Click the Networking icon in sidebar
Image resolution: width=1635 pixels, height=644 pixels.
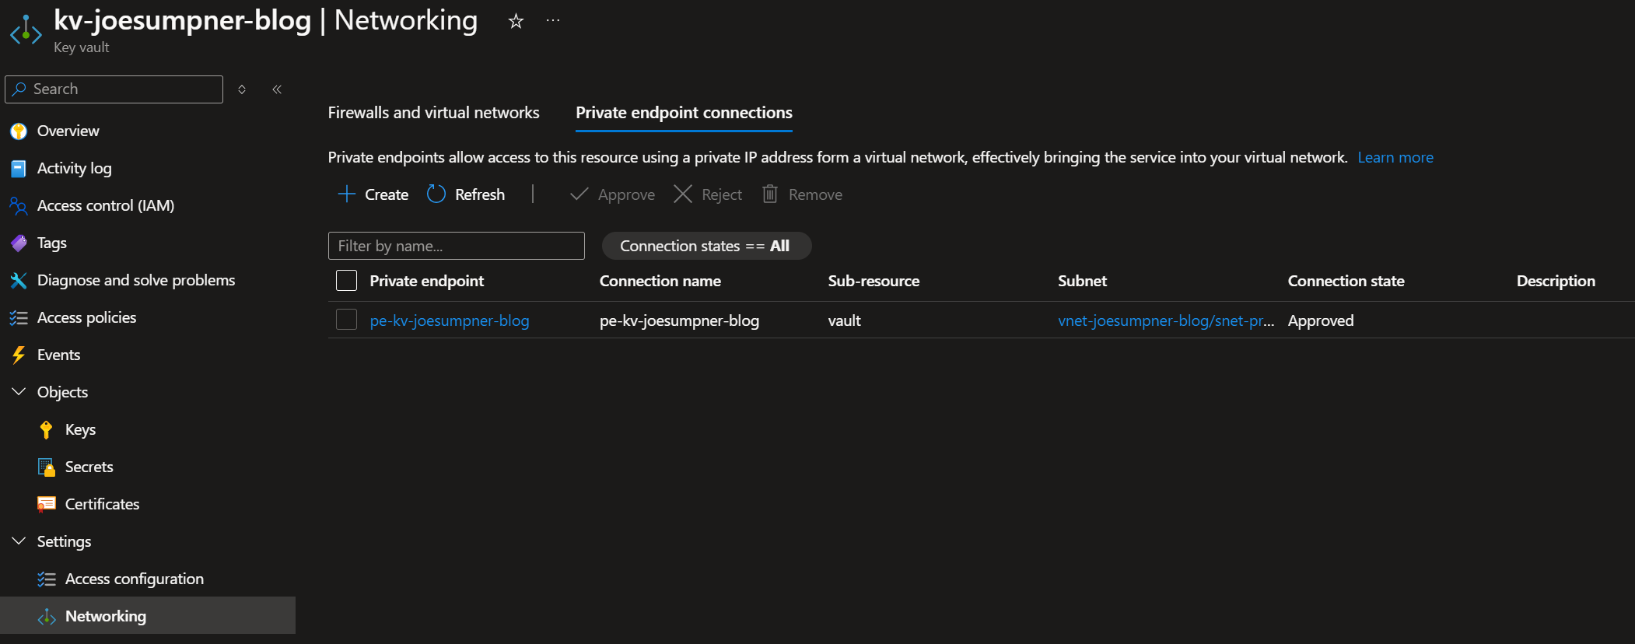47,617
